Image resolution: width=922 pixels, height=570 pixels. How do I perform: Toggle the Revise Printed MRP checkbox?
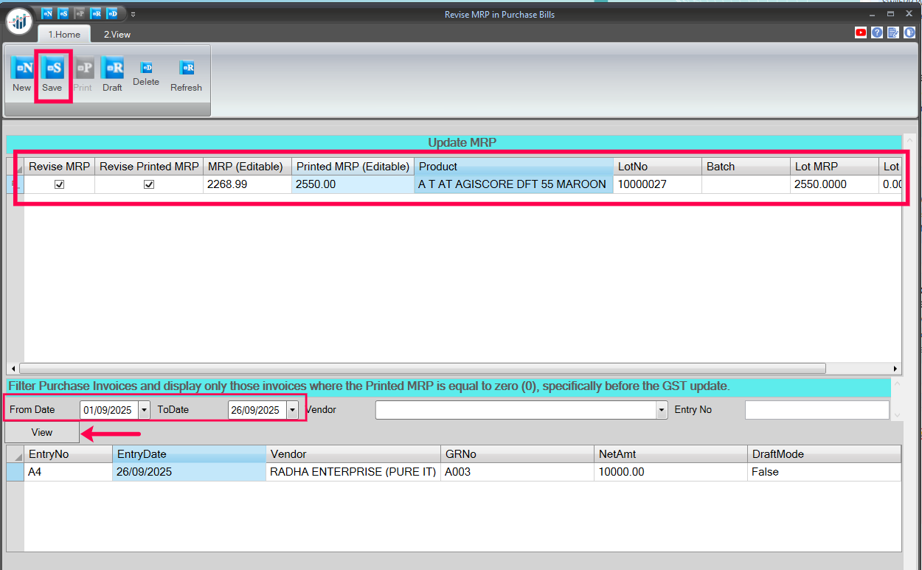coord(149,184)
